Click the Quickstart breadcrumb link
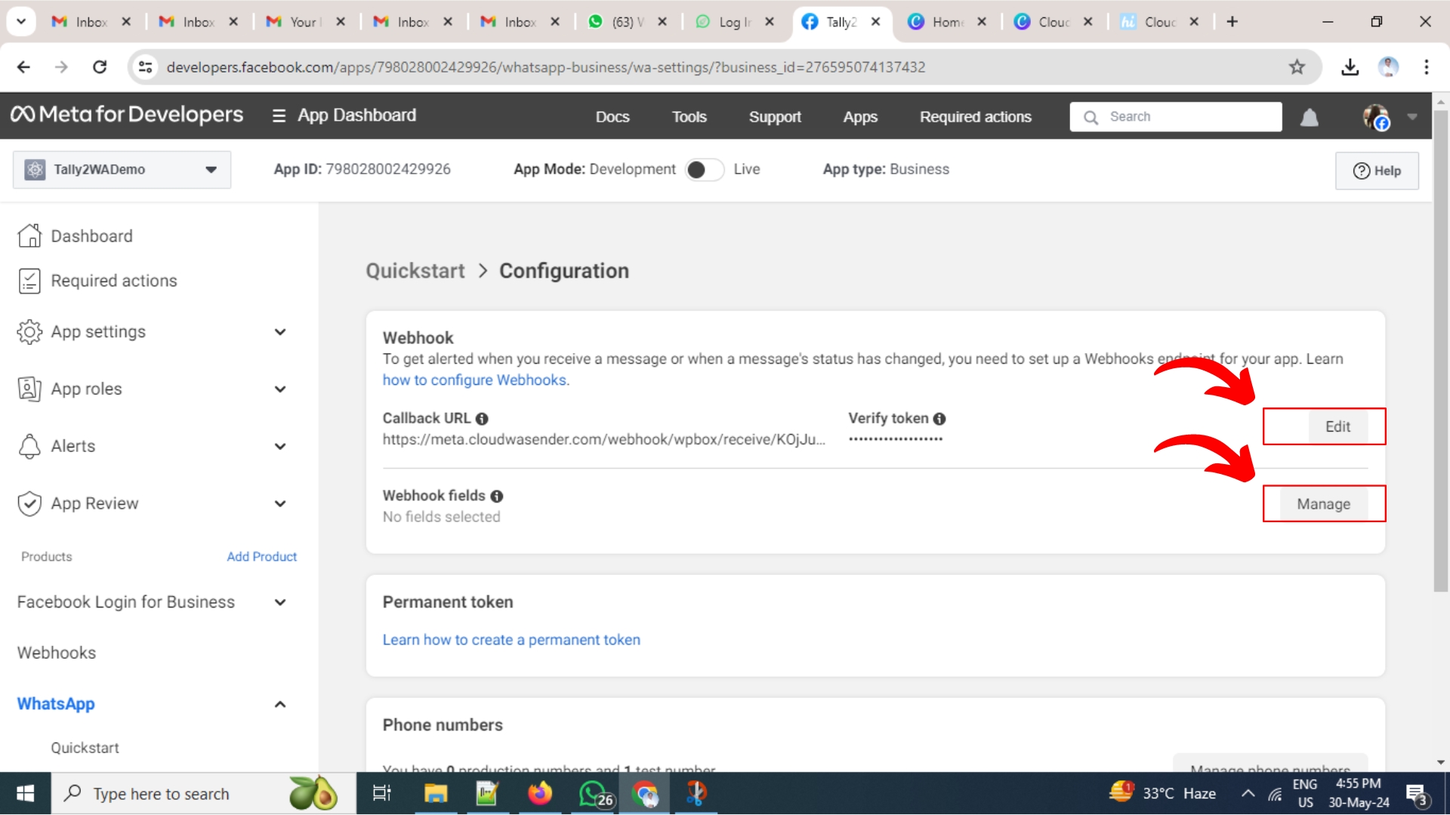 tap(415, 271)
